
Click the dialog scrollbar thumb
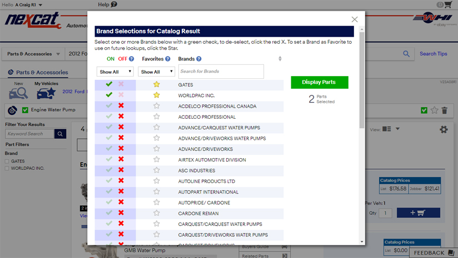pyautogui.click(x=362, y=80)
